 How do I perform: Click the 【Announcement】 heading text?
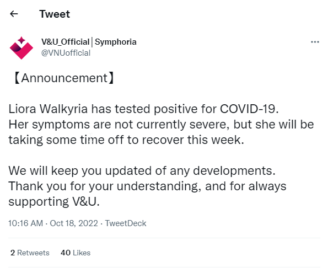click(63, 78)
